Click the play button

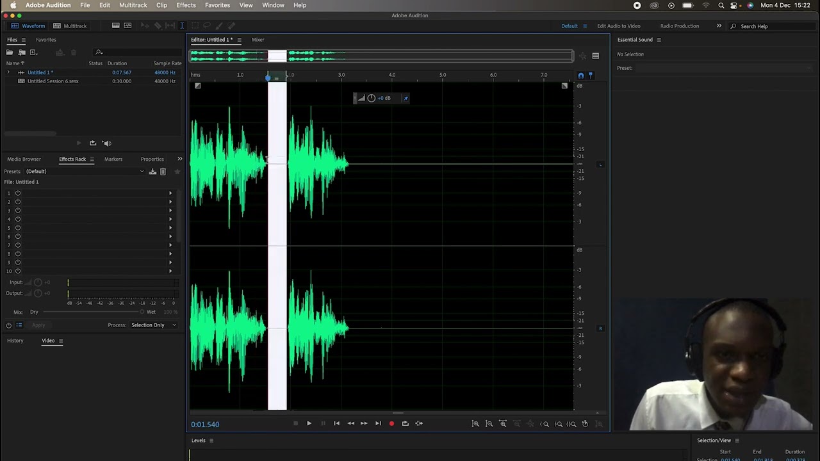(x=309, y=423)
